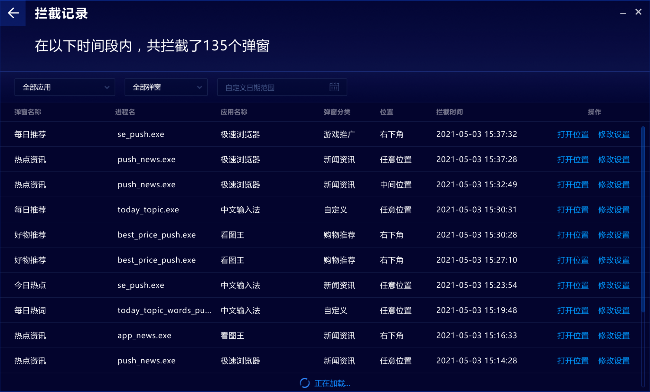650x392 pixels.
Task: Close the 拦截记录 window
Action: pyautogui.click(x=638, y=12)
